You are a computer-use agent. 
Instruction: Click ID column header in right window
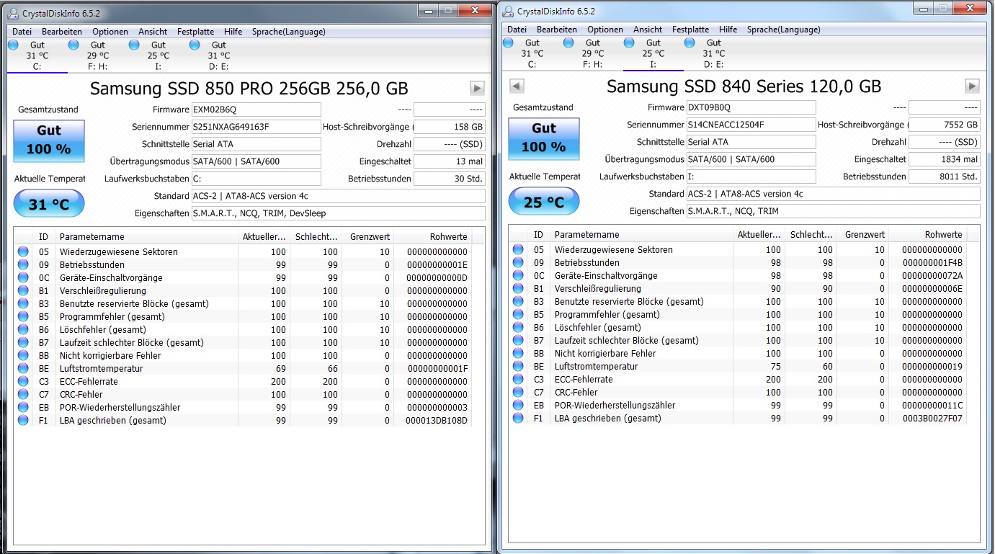click(x=539, y=234)
